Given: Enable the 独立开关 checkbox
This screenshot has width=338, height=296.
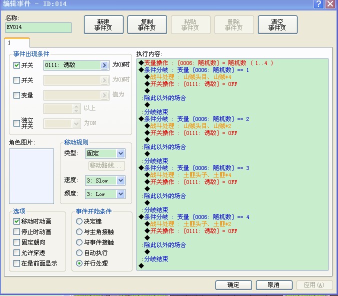Looking at the screenshot, I should [x=16, y=123].
